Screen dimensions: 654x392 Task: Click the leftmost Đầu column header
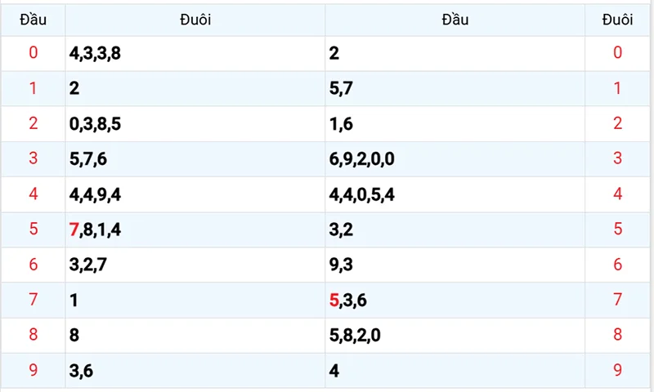point(33,20)
